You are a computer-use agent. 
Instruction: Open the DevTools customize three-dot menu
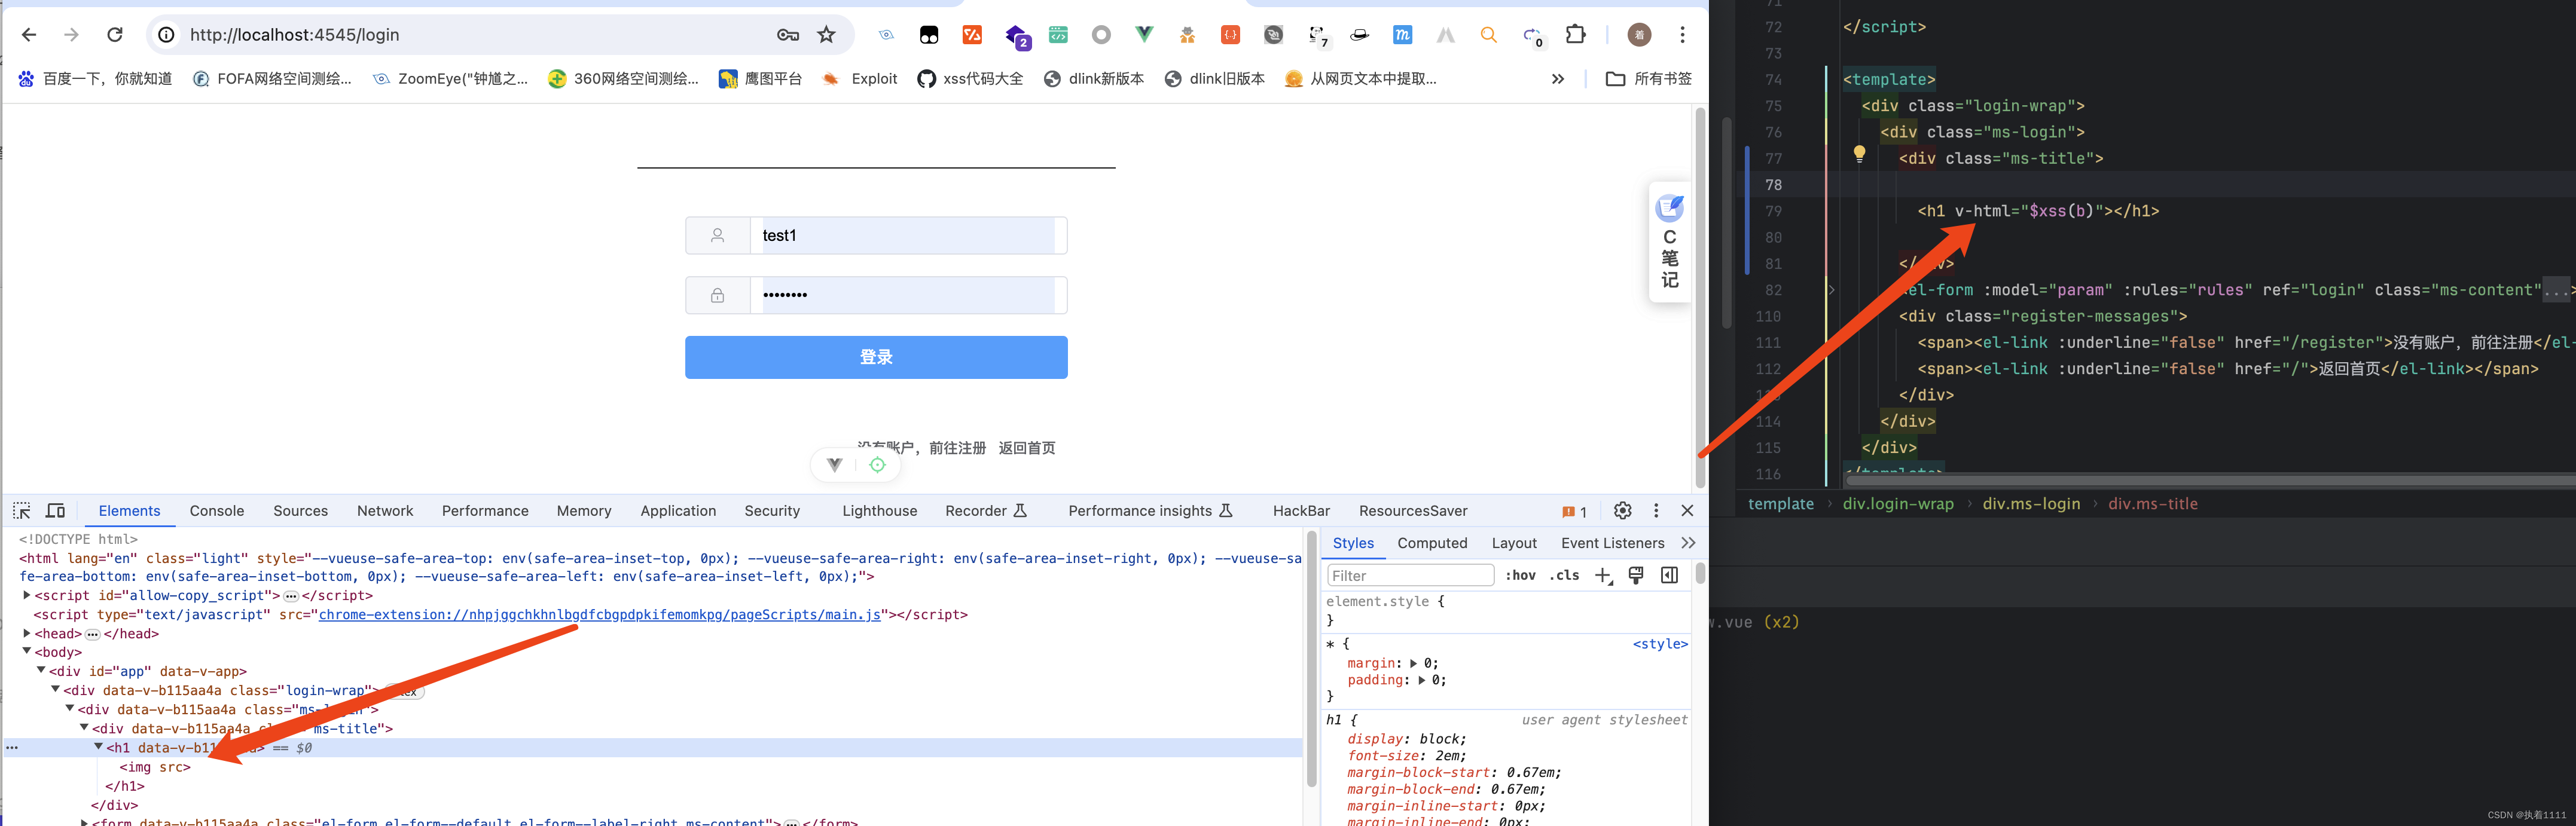click(x=1656, y=511)
